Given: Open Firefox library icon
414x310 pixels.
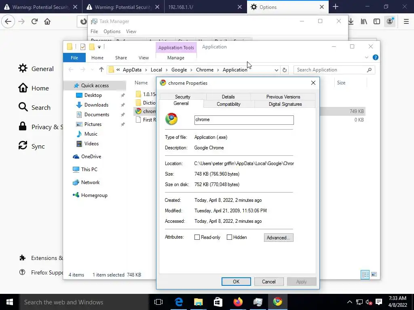Looking at the screenshot, I should pyautogui.click(x=364, y=21).
